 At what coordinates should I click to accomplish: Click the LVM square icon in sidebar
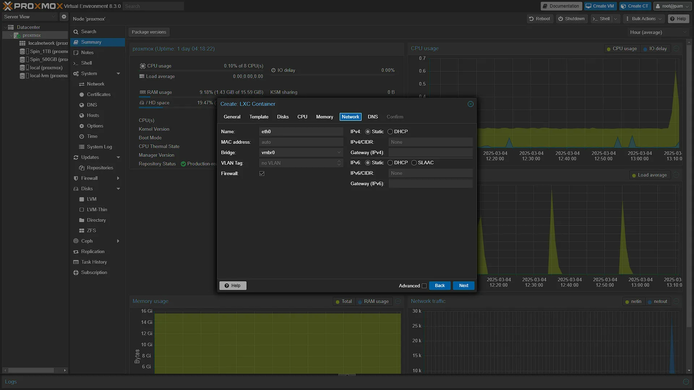(82, 199)
